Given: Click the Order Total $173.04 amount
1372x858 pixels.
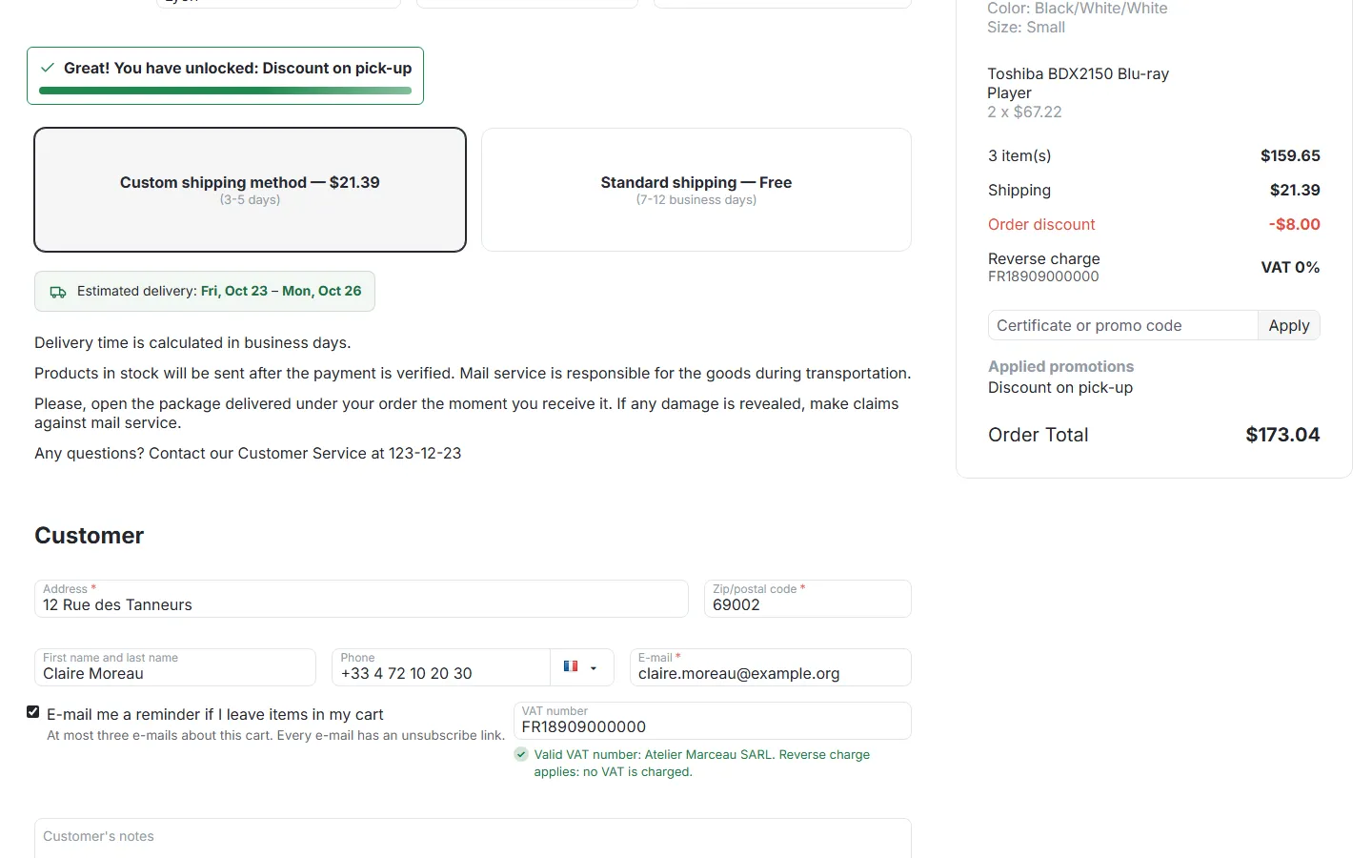Looking at the screenshot, I should coord(1282,435).
